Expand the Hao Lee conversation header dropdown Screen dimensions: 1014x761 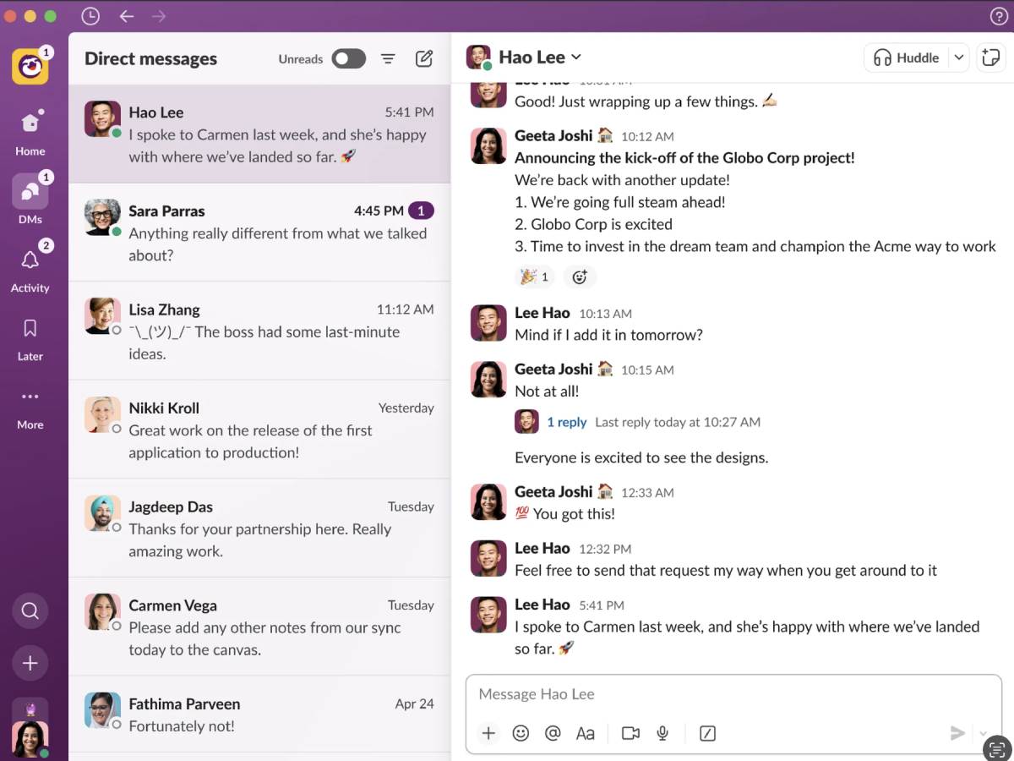click(576, 57)
